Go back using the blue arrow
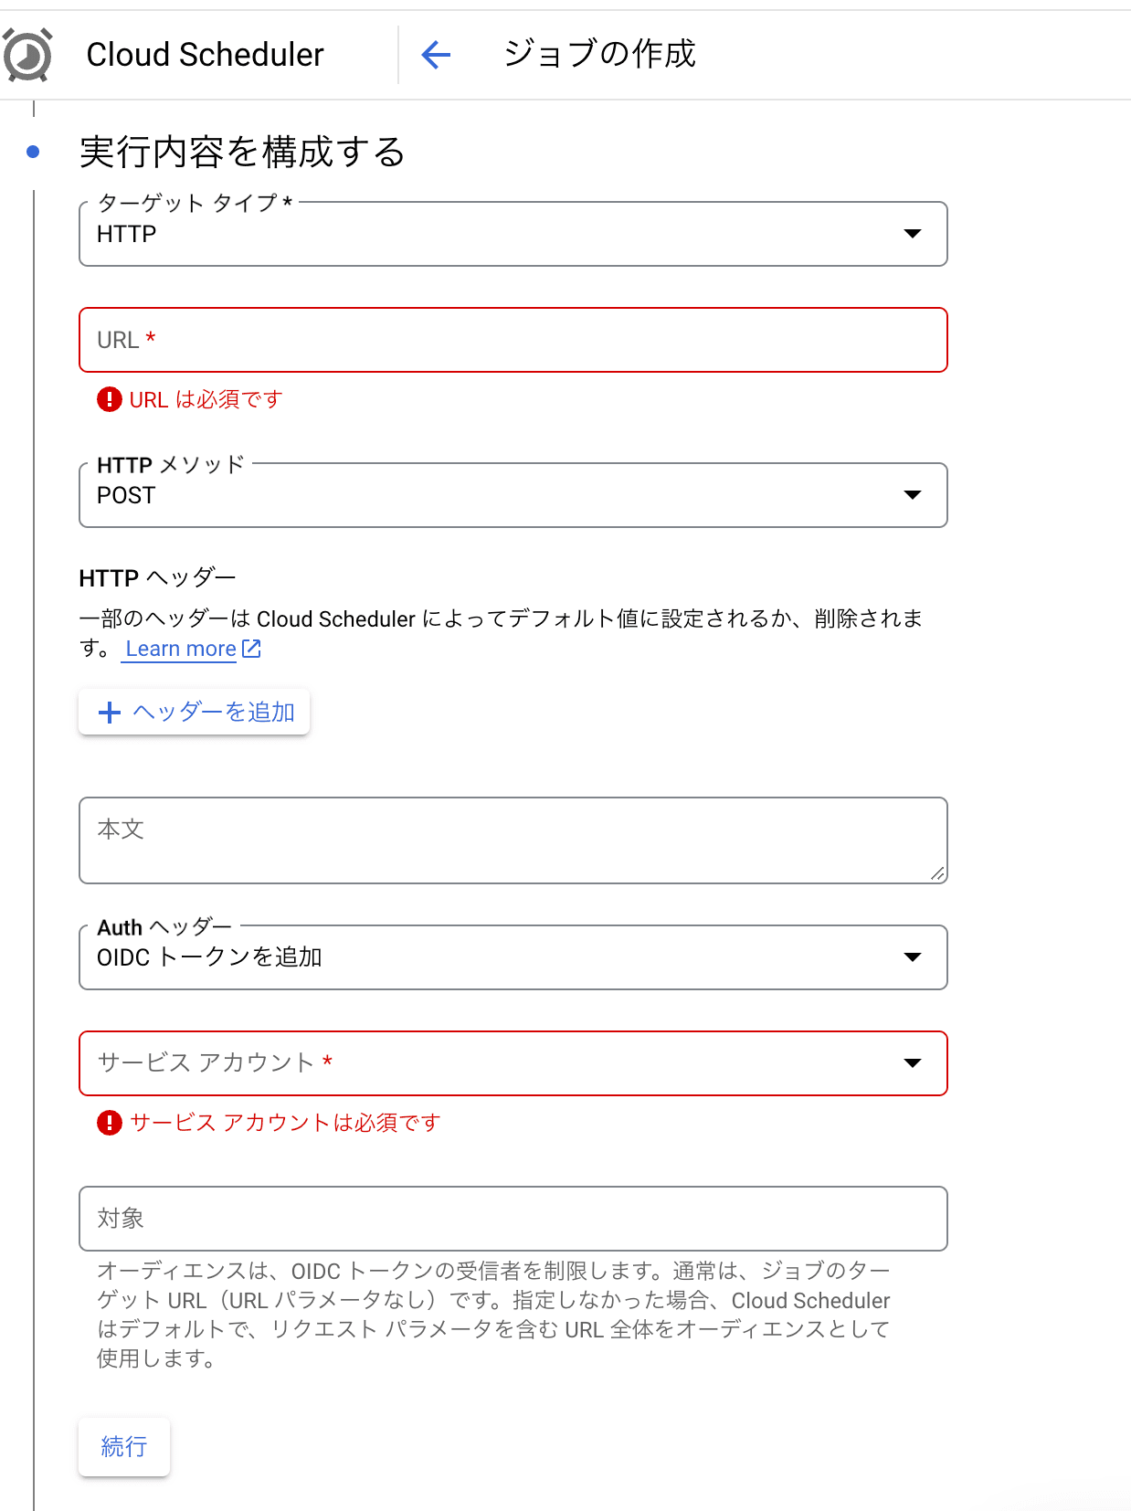This screenshot has height=1511, width=1131. (x=436, y=55)
